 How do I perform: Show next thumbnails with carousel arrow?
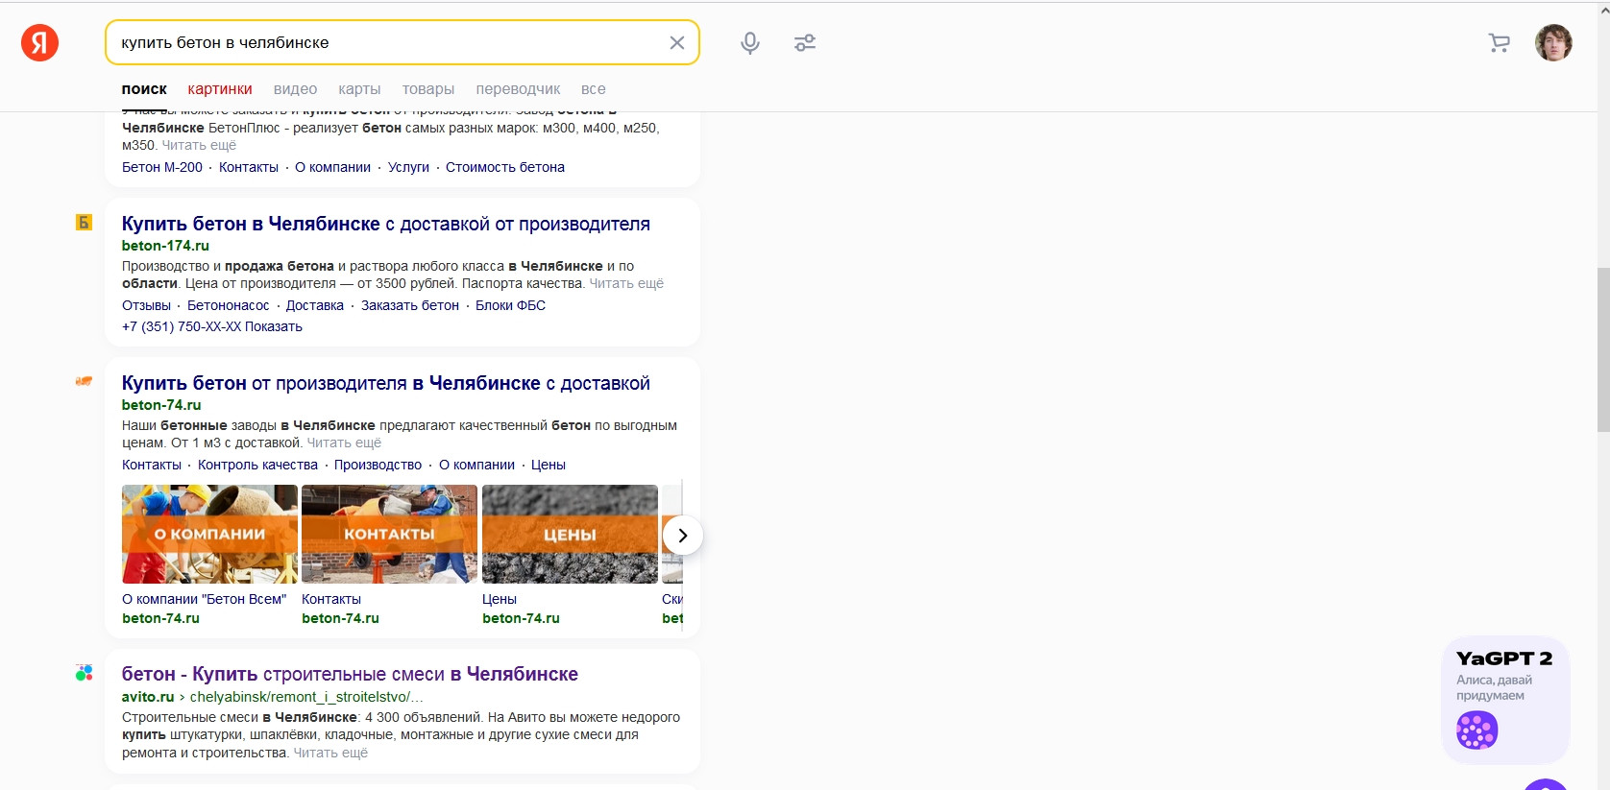tap(683, 536)
